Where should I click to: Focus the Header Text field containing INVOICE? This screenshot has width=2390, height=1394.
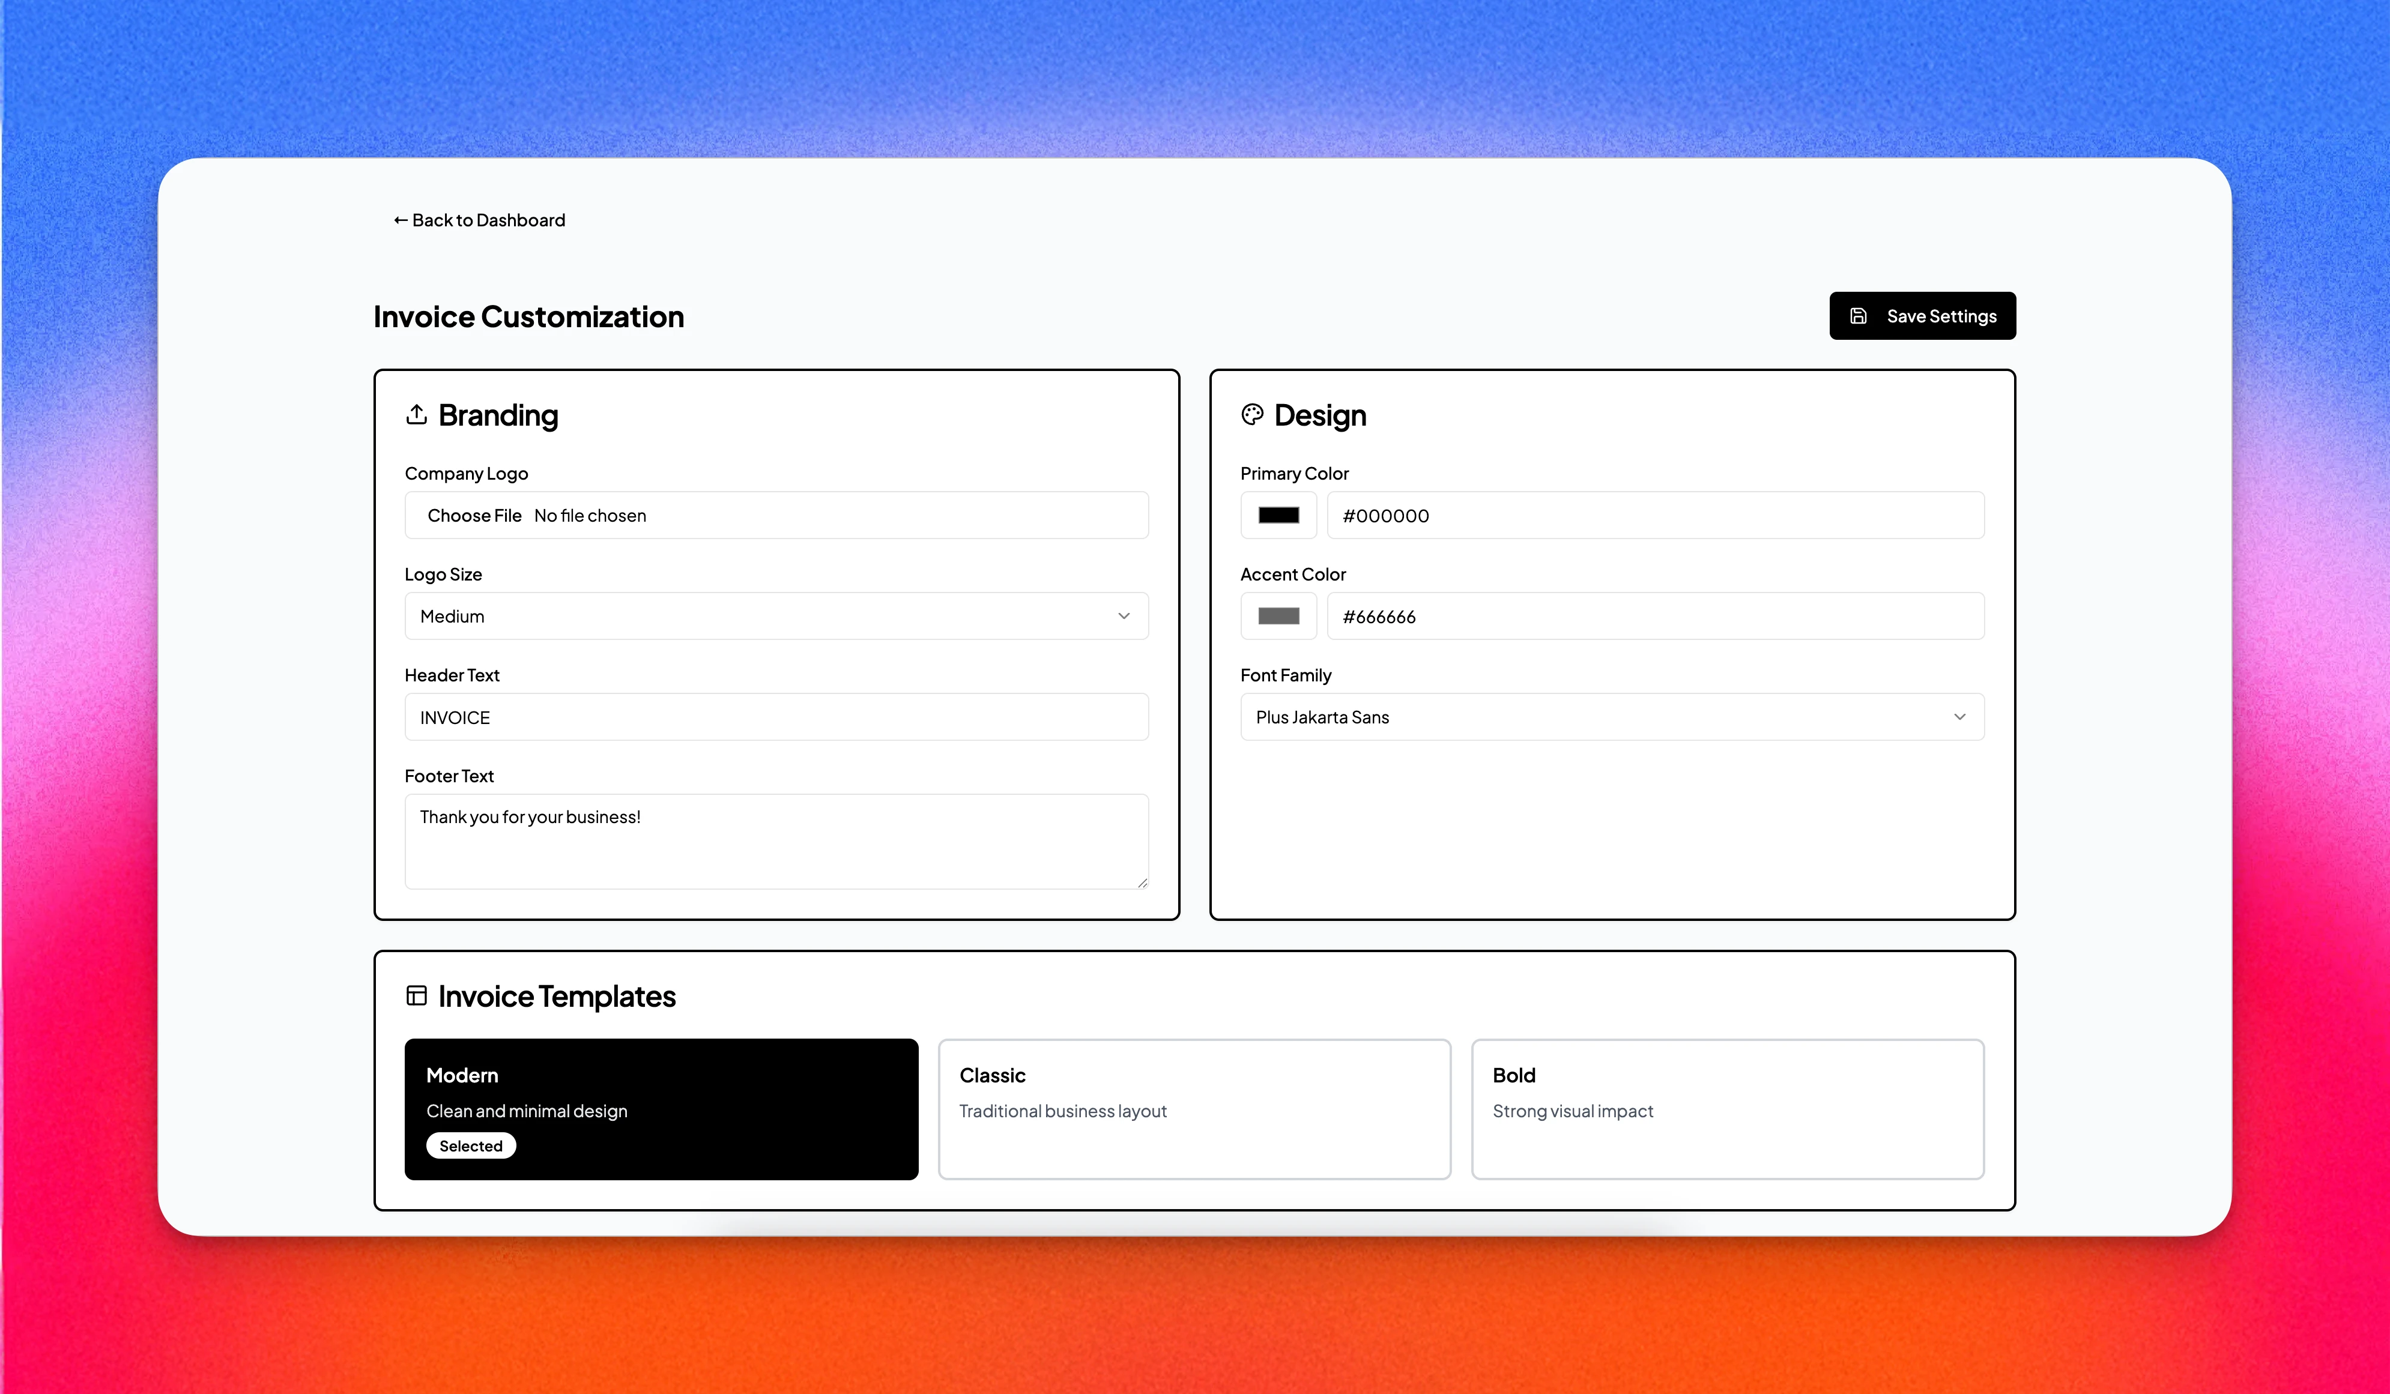(776, 717)
